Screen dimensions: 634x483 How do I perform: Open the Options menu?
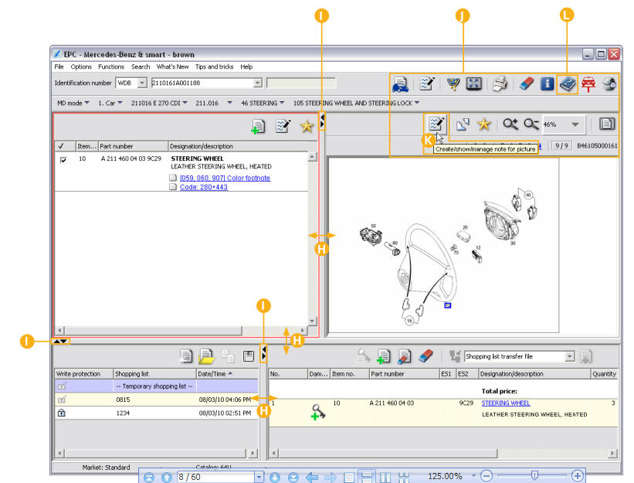(81, 66)
